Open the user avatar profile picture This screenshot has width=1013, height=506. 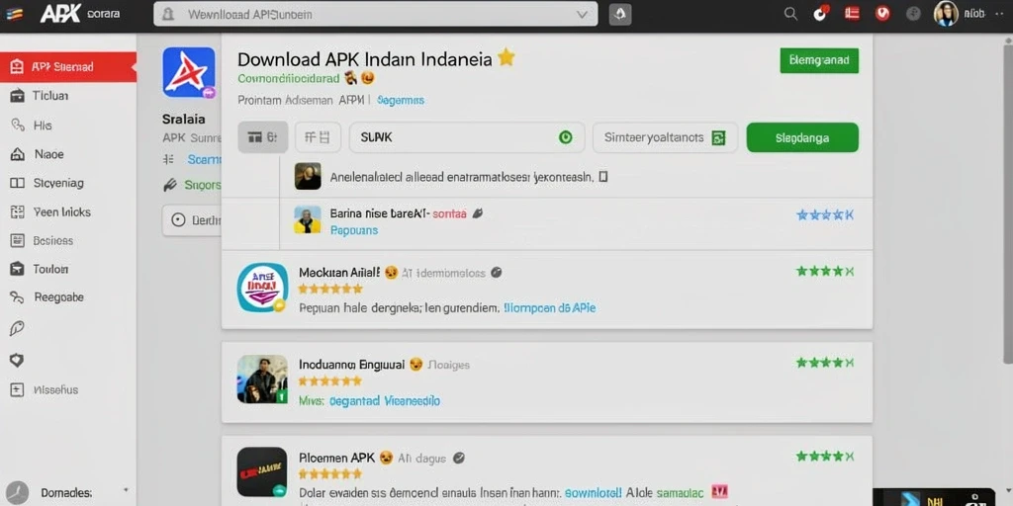[945, 14]
